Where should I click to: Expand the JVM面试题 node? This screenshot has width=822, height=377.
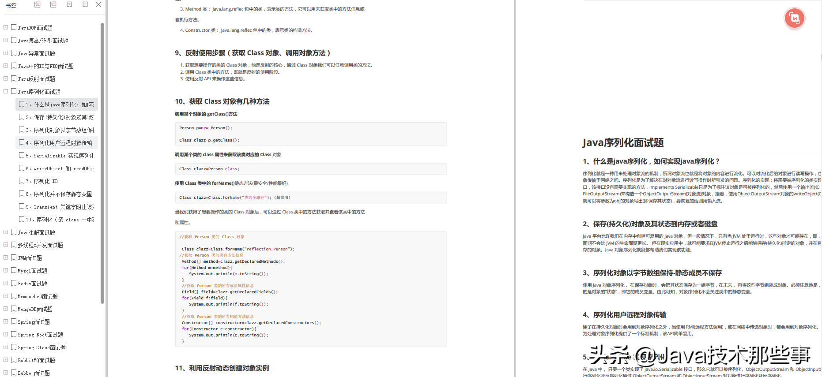point(6,258)
